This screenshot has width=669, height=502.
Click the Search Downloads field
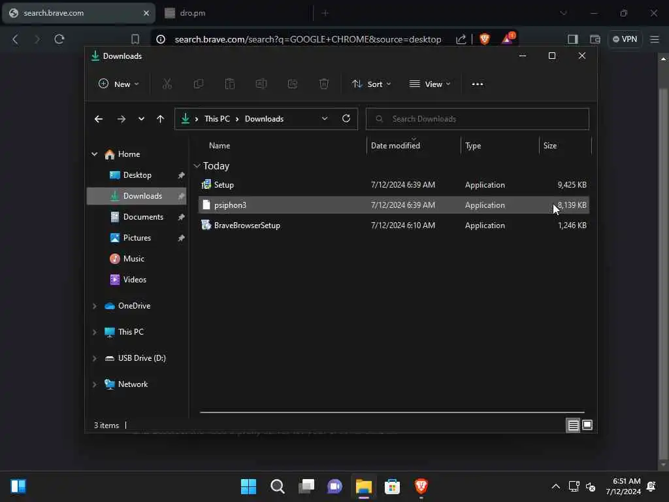[x=477, y=119]
